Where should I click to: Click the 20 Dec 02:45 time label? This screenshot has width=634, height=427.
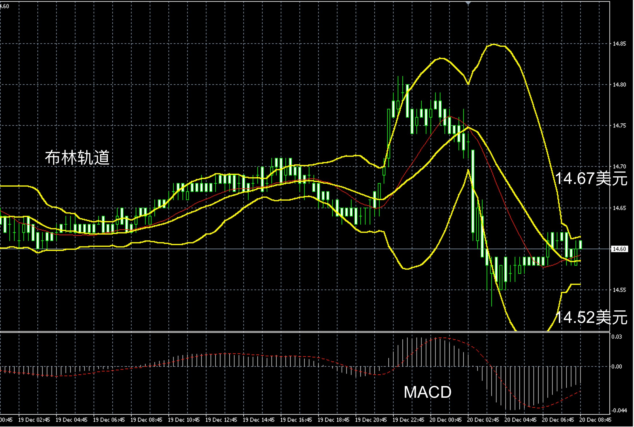483,420
